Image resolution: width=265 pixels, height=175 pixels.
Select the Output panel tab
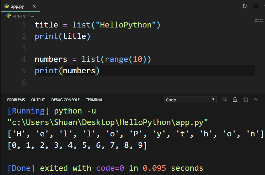(38, 100)
